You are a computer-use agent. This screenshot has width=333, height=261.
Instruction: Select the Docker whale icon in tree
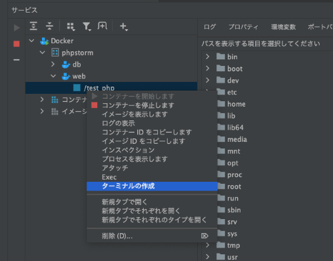click(x=45, y=41)
